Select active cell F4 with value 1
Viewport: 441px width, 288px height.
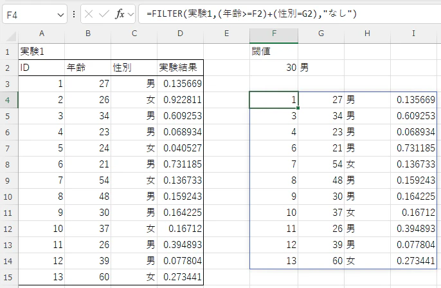274,100
